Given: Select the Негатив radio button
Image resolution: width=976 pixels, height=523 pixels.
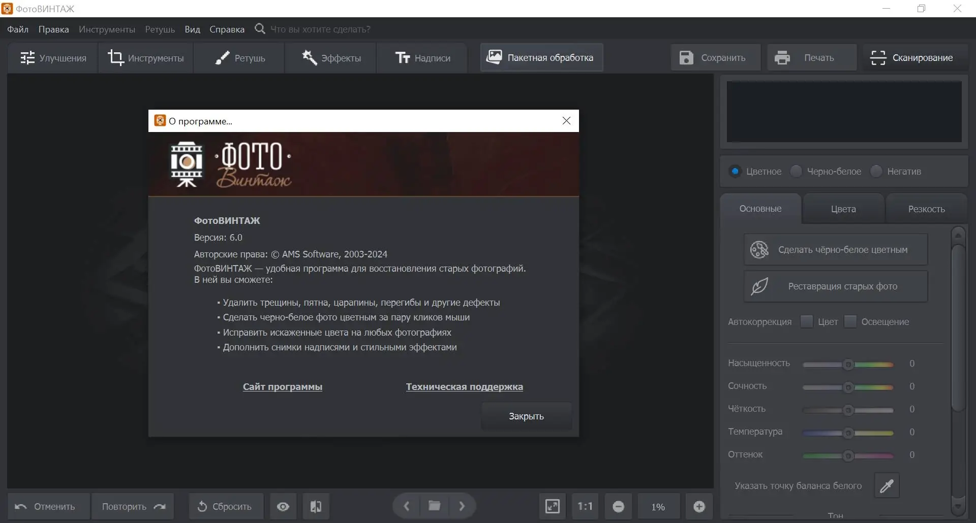Looking at the screenshot, I should (x=876, y=171).
